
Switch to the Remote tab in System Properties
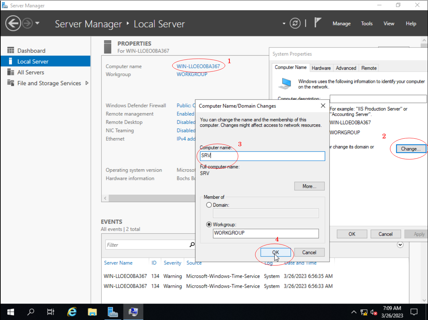[x=369, y=68]
